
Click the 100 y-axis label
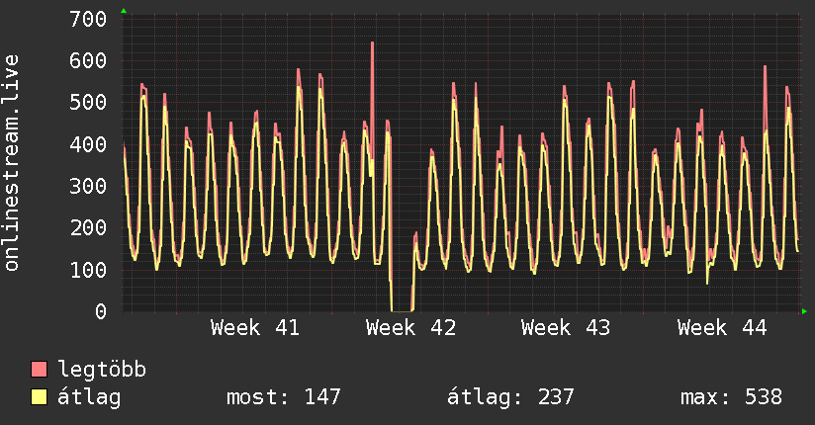point(88,269)
